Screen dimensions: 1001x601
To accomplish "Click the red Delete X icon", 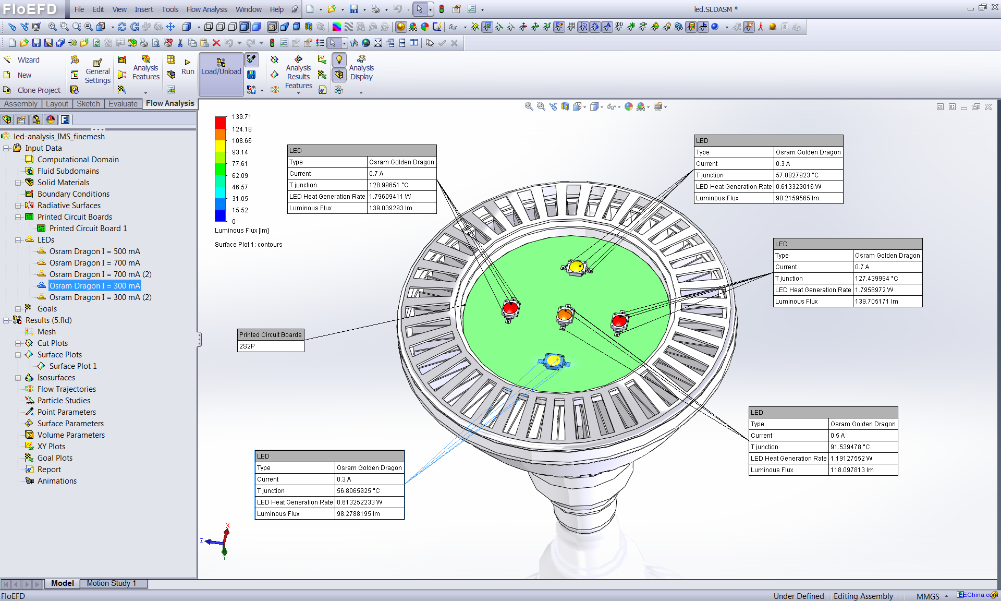I will pos(216,43).
